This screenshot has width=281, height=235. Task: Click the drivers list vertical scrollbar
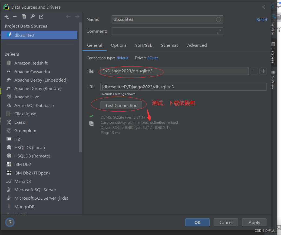click(80, 87)
